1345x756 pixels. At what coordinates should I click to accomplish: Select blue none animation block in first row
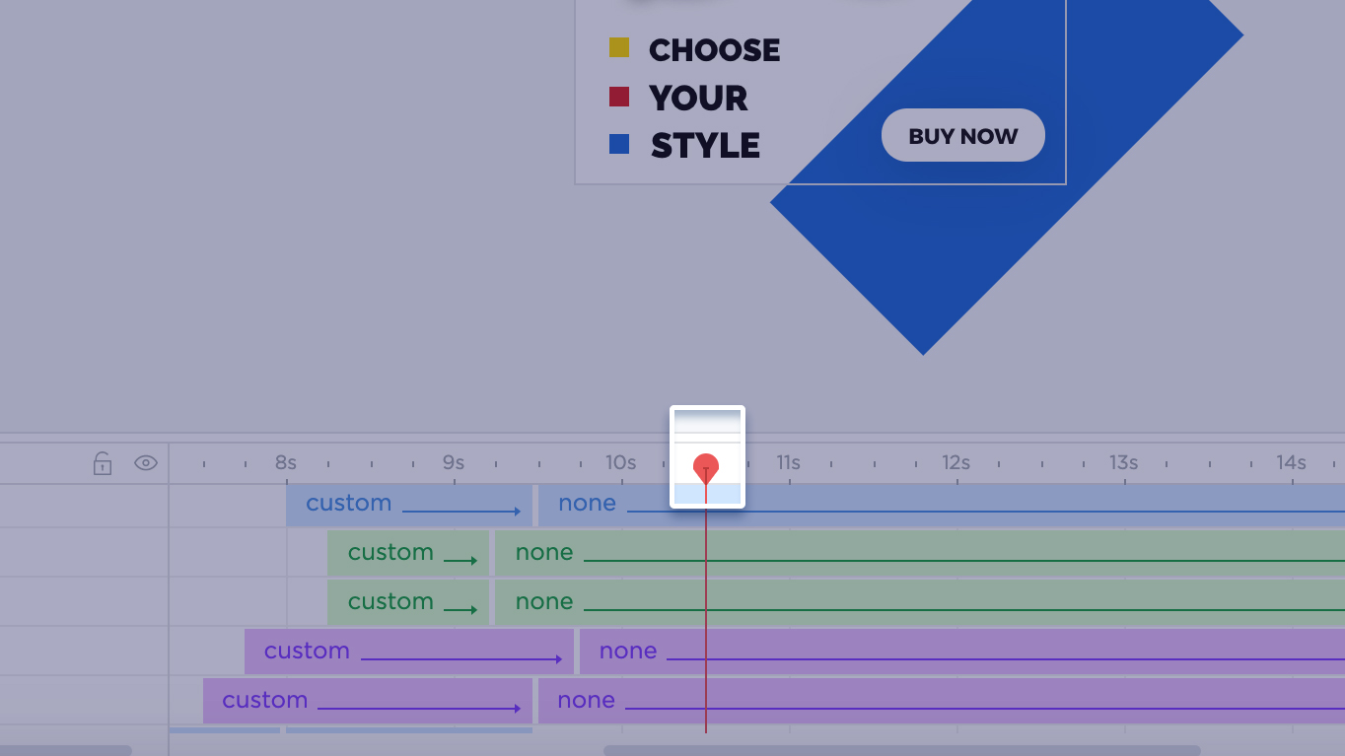(x=942, y=505)
